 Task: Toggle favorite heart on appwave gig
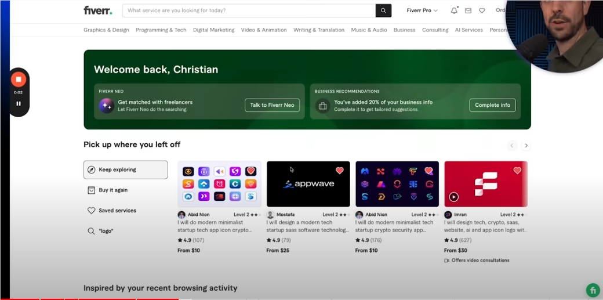coord(340,171)
